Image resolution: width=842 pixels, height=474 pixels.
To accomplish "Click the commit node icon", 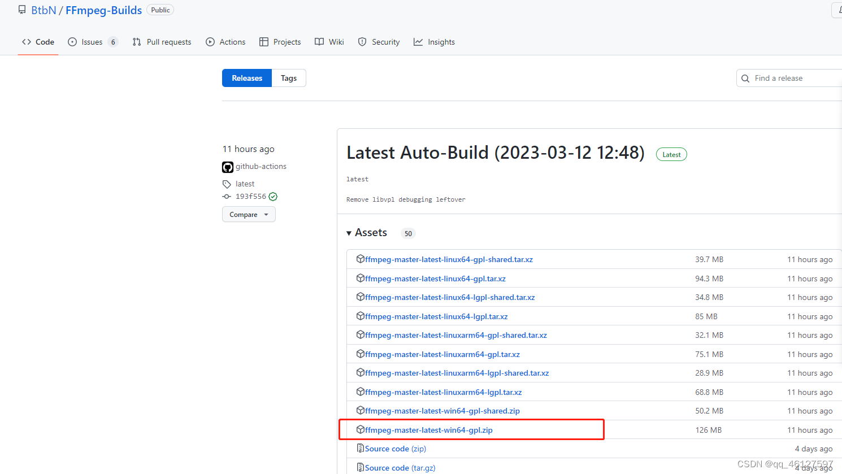I will tap(227, 197).
